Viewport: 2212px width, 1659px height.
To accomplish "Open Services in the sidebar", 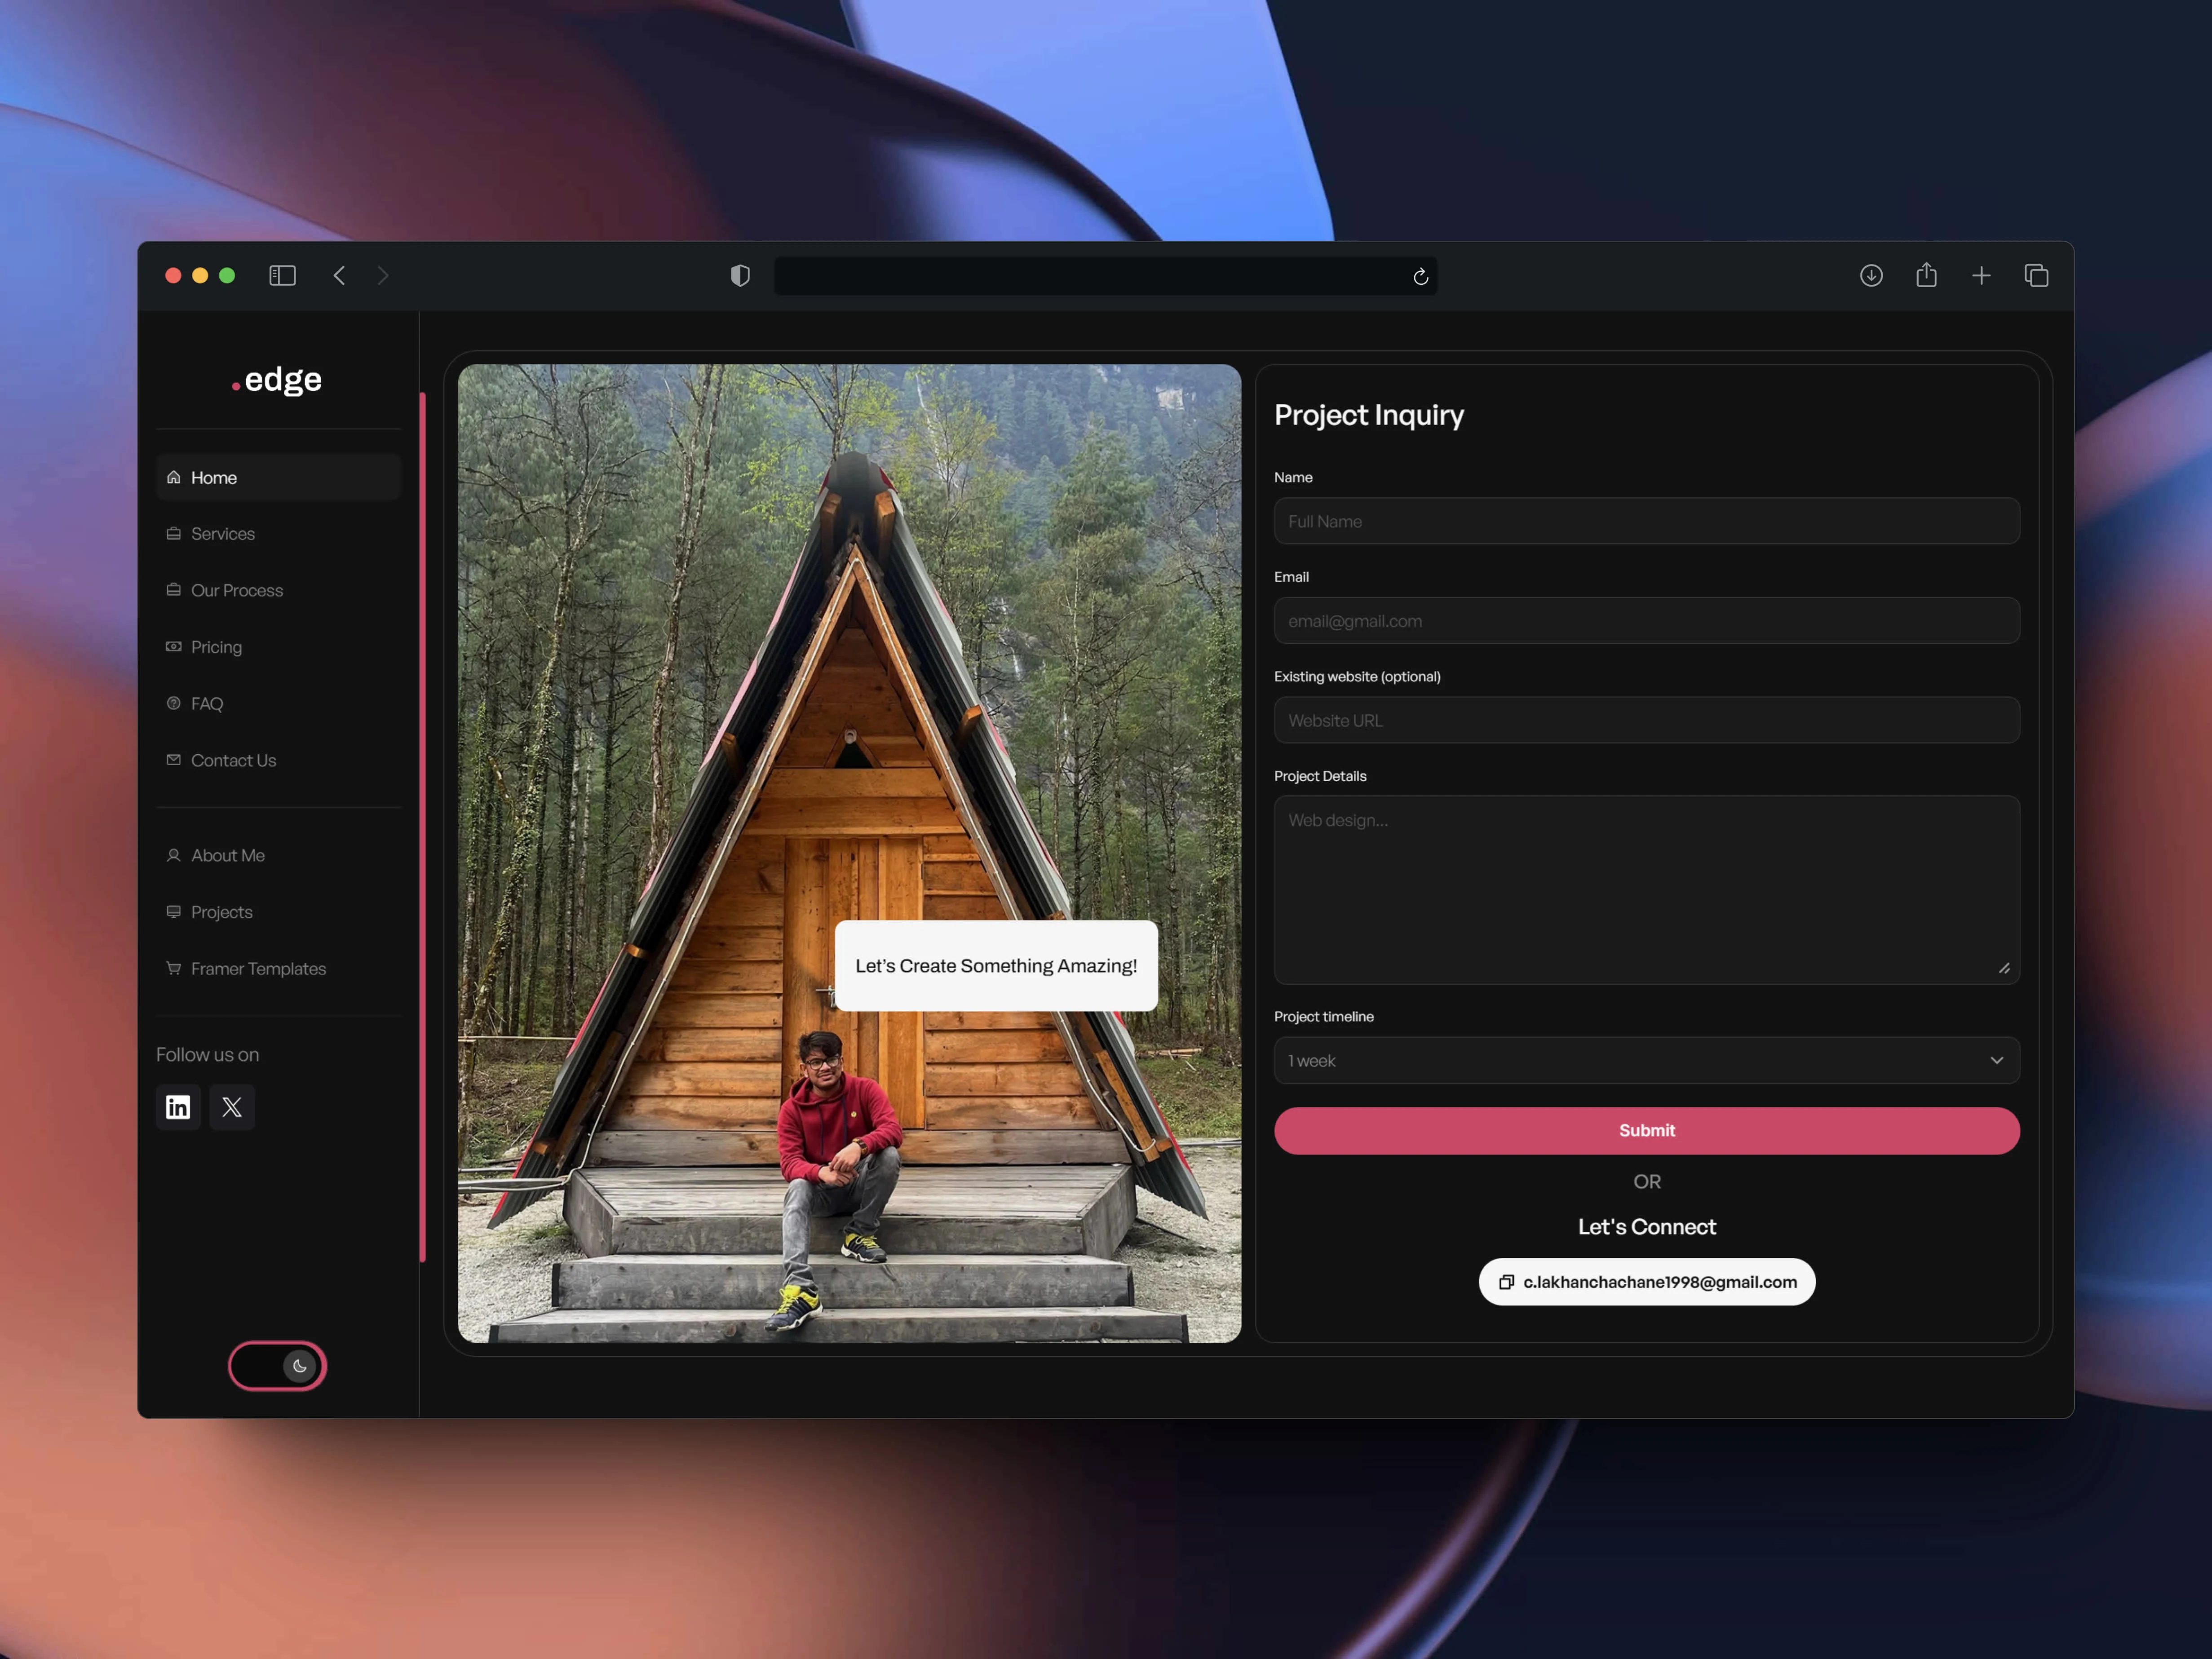I will [278, 534].
